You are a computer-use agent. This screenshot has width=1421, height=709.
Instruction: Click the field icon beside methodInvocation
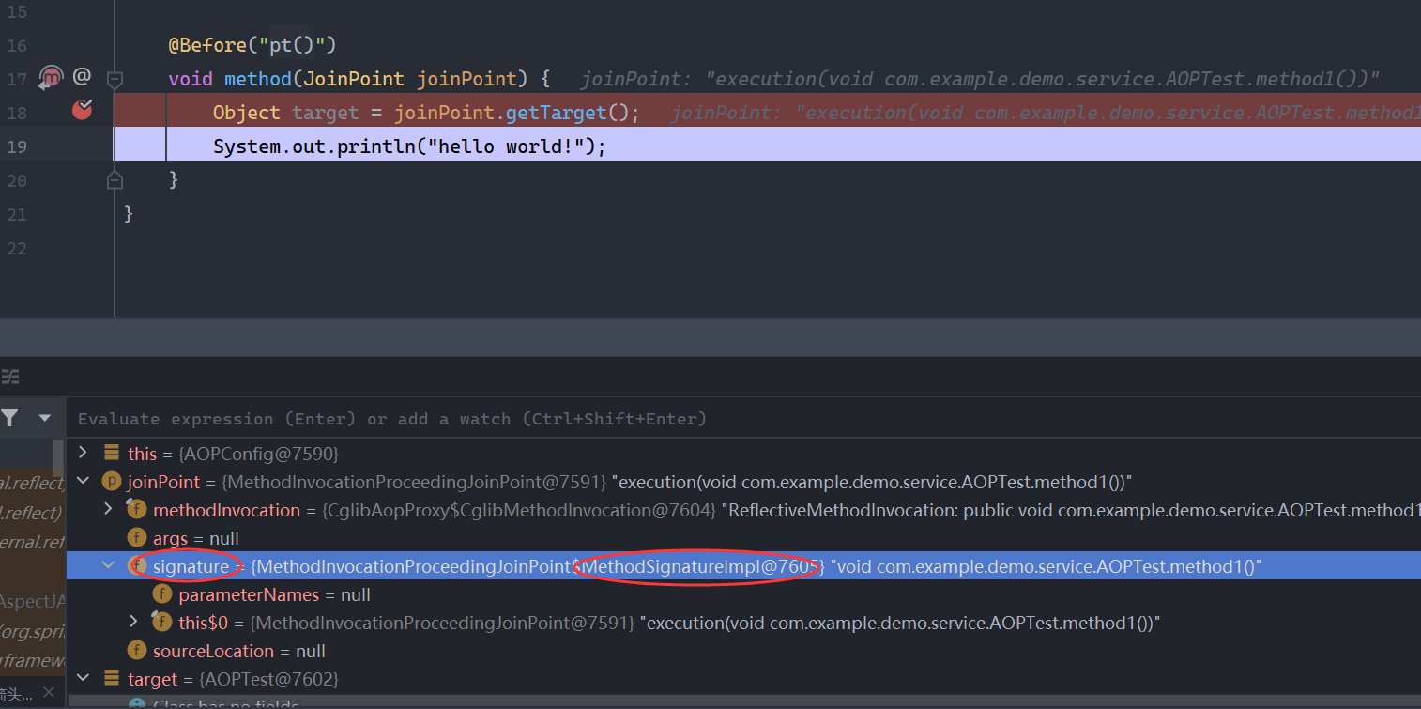(x=137, y=510)
